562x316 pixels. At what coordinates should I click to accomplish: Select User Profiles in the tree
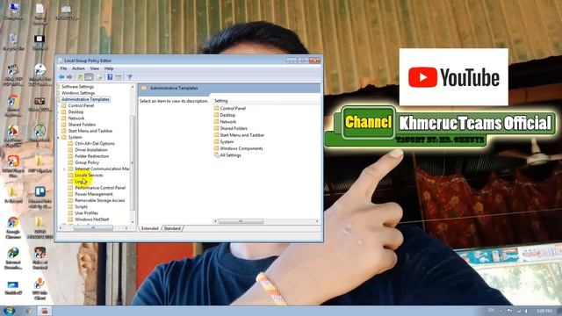86,213
